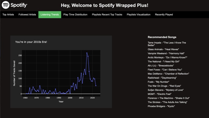
Task: Select Sufjan Stevens "Mystery of Love"
Action: (x=165, y=90)
